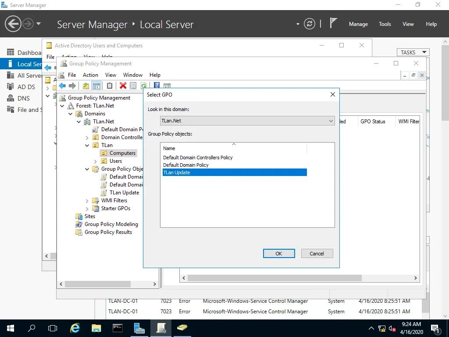Collapse the Group Policy Objects node
Image resolution: width=449 pixels, height=337 pixels.
pyautogui.click(x=87, y=169)
